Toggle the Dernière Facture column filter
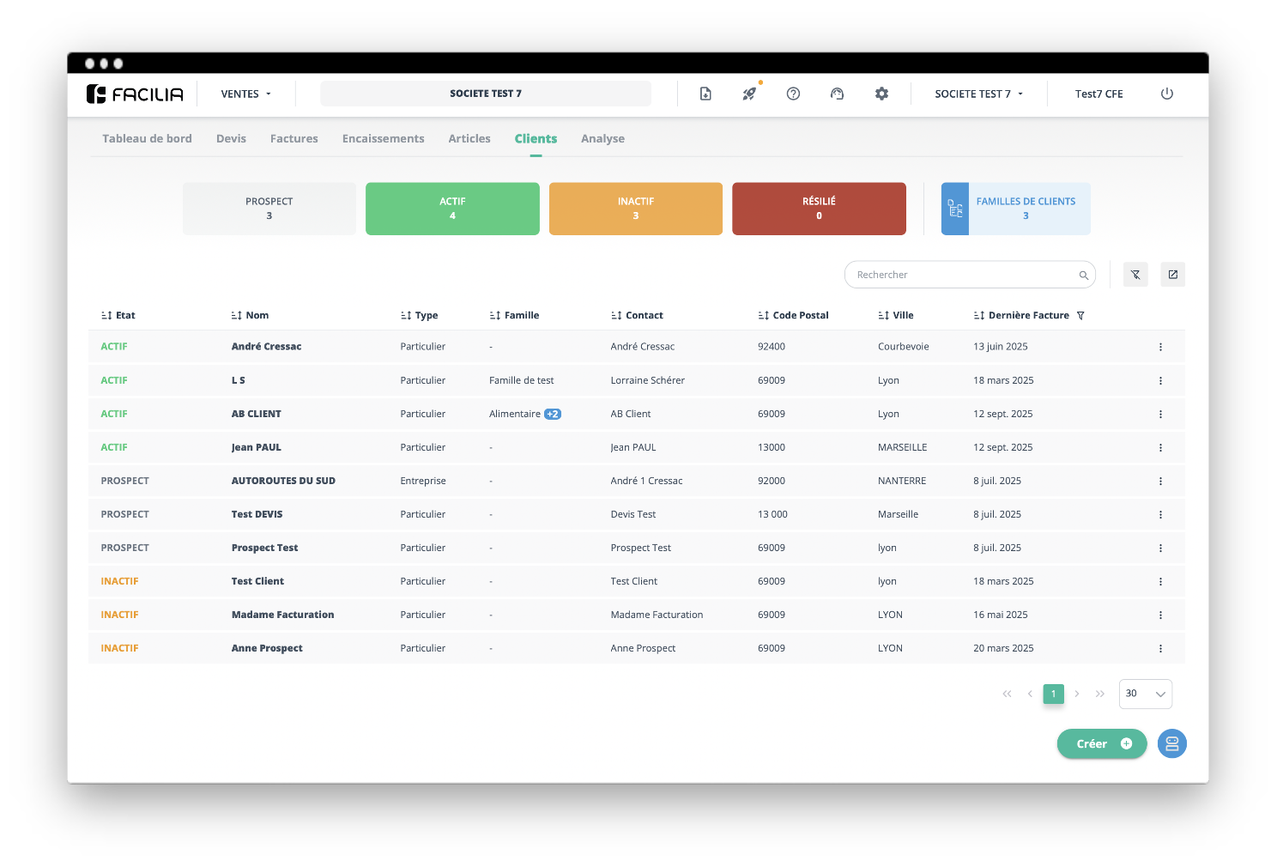 click(x=1080, y=316)
